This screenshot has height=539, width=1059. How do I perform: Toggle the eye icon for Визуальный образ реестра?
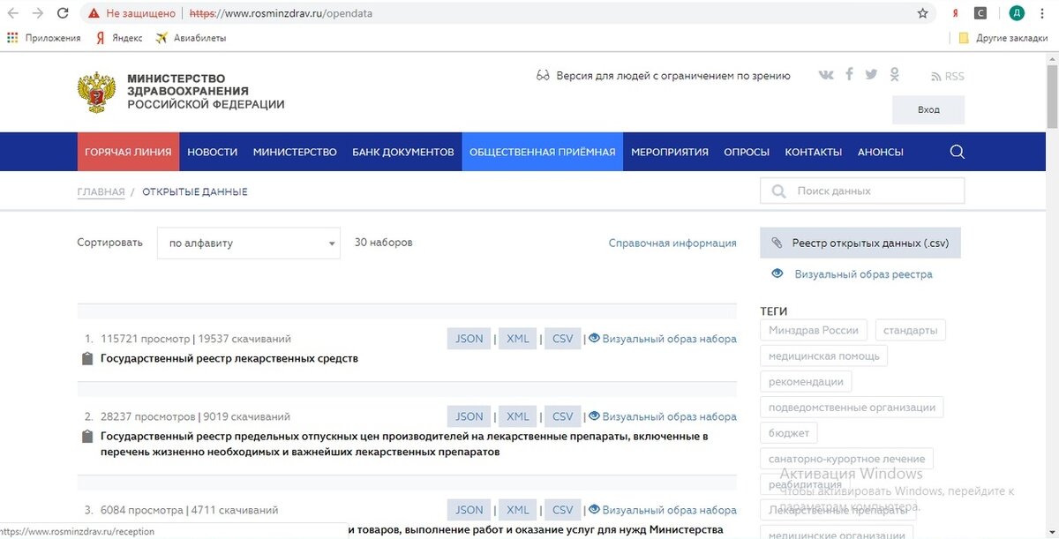777,273
